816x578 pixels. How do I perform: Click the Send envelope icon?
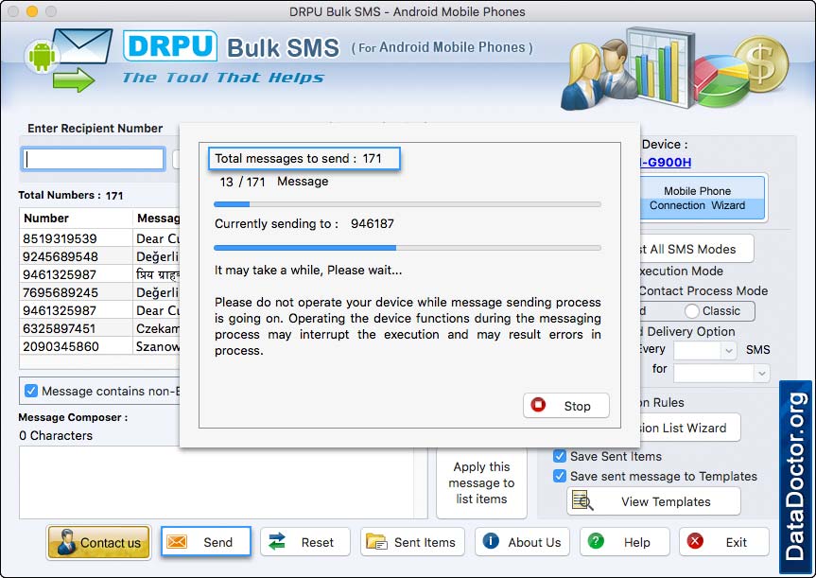click(x=177, y=541)
